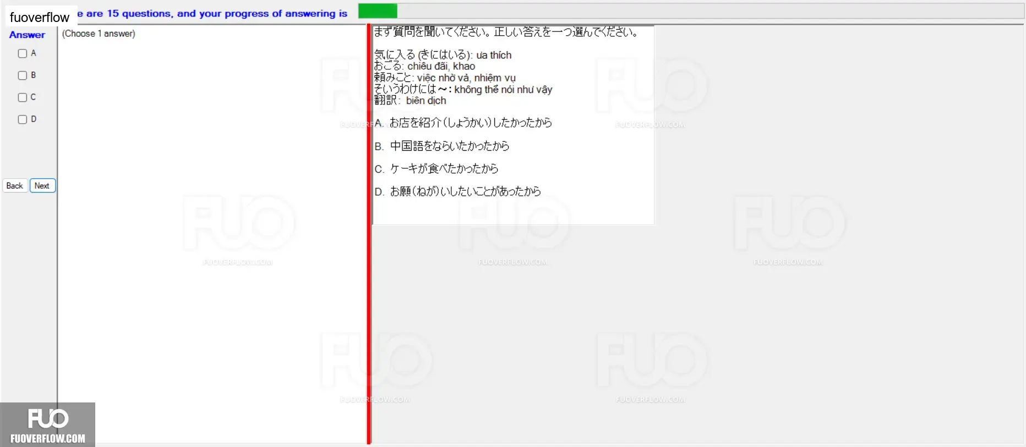Click the vocabulary line '頼みこと: việc nhờ vả'

pyautogui.click(x=445, y=78)
